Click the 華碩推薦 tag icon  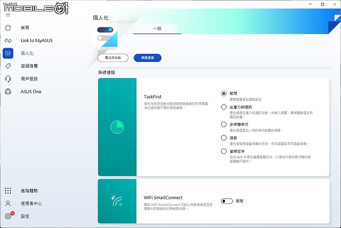pyautogui.click(x=8, y=66)
